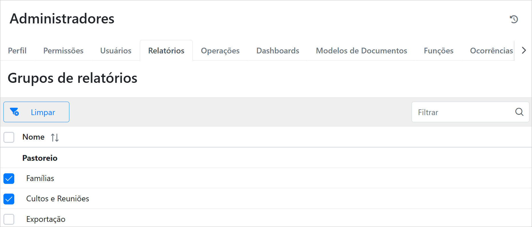532x227 pixels.
Task: Click the filter-clear funnel icon
Action: (14, 112)
